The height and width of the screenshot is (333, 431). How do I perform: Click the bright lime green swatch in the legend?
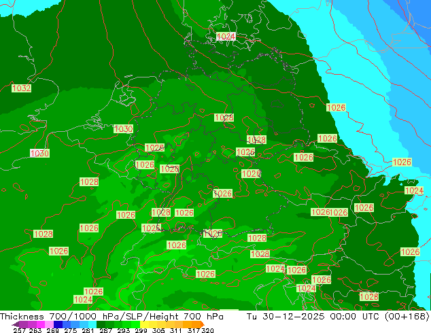tap(136, 324)
